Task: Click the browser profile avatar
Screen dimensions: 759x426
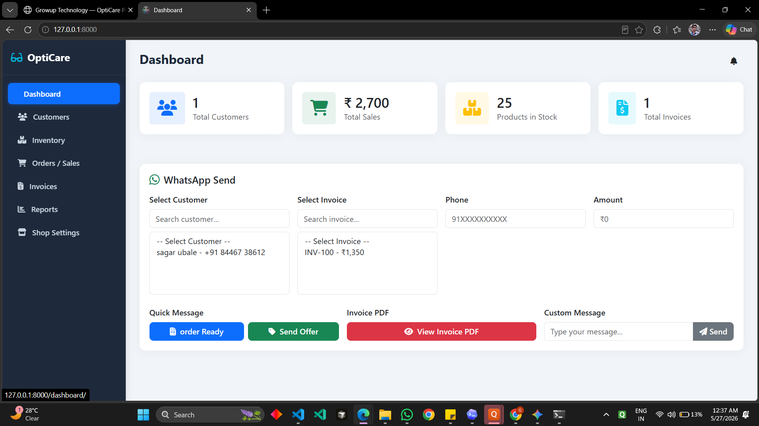Action: (695, 30)
